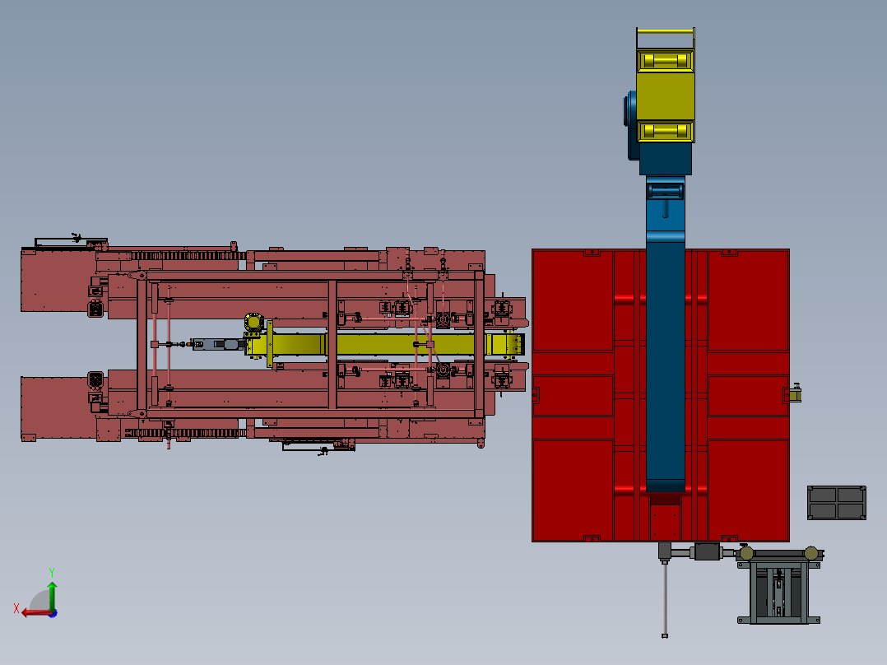
Task: Select the large yellow housing block at top
Action: point(666,96)
